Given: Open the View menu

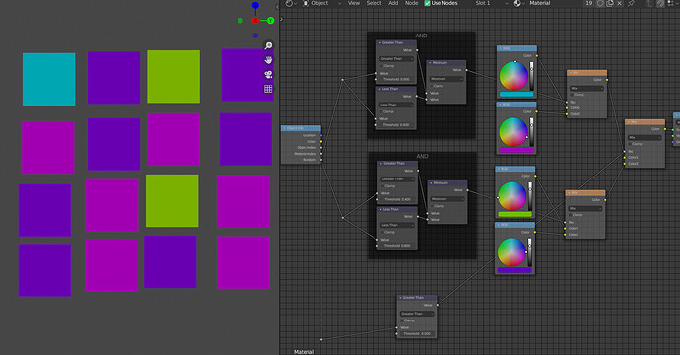Looking at the screenshot, I should coord(354,3).
